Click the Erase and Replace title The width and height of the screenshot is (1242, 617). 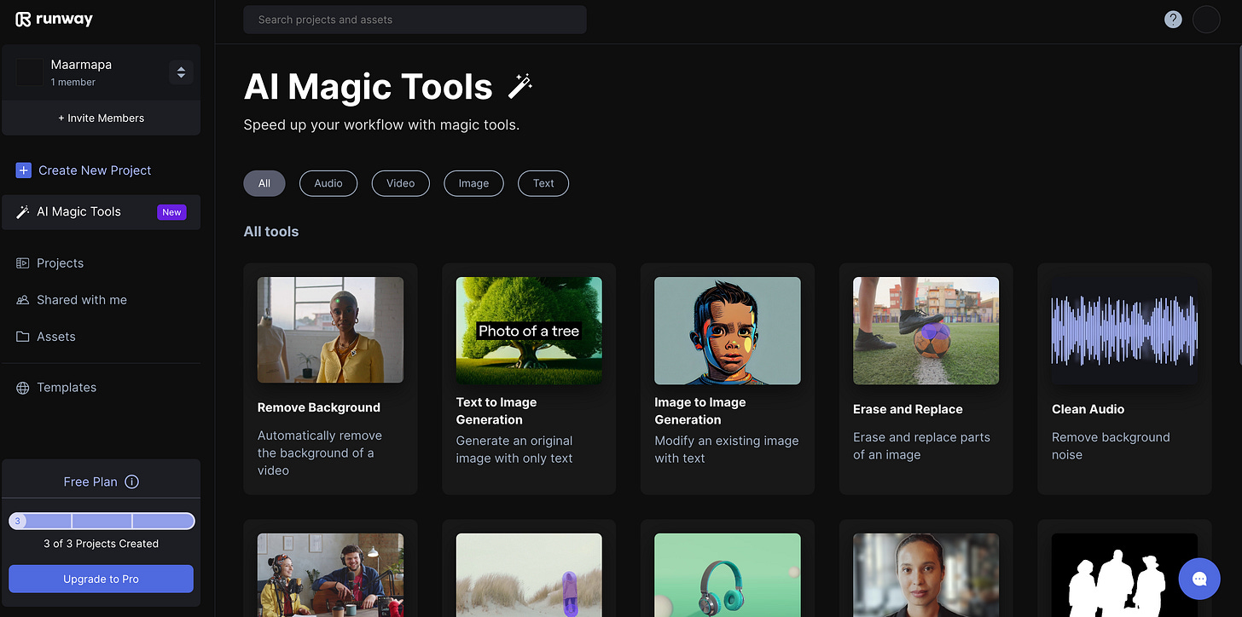pos(908,409)
